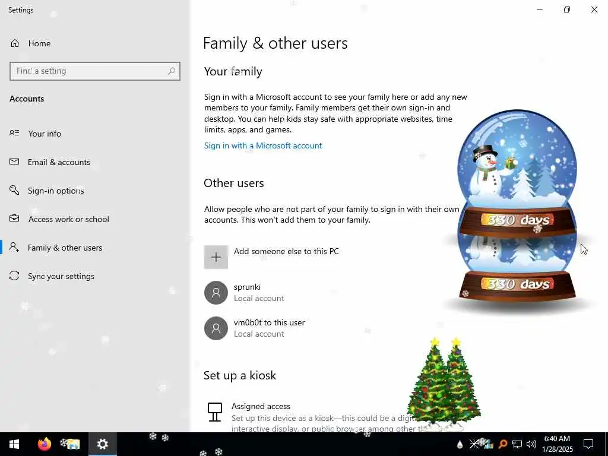
Task: Click the vm0b0t user avatar icon
Action: point(216,328)
